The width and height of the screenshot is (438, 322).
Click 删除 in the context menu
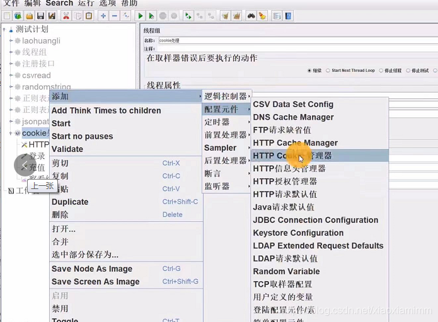point(125,214)
